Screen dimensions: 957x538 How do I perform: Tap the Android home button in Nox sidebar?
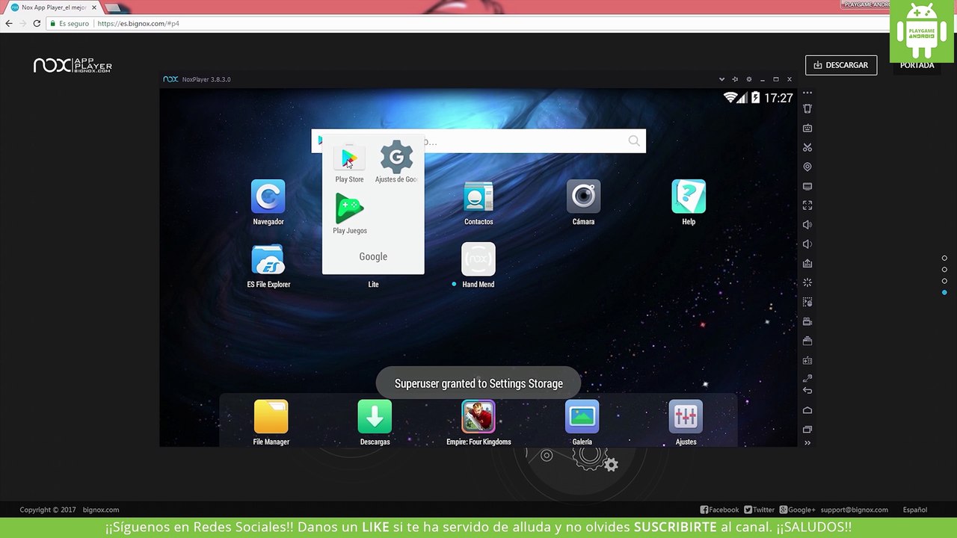pyautogui.click(x=807, y=410)
